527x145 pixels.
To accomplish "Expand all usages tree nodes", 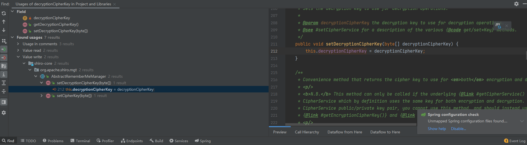I will click(4, 83).
